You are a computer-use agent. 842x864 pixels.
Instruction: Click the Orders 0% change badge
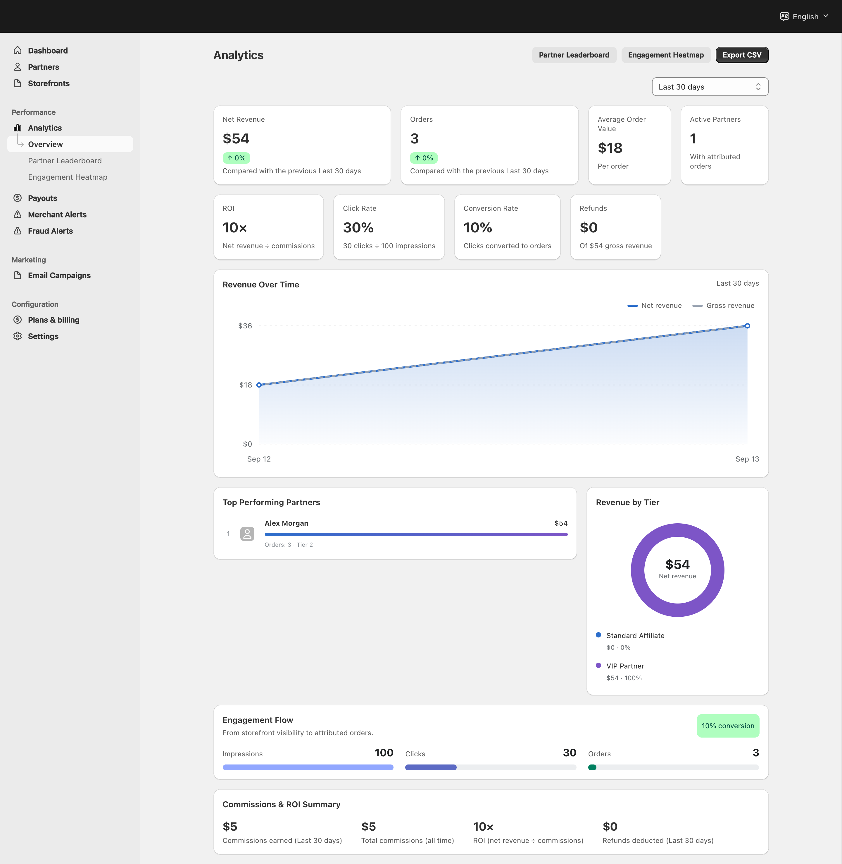(424, 158)
